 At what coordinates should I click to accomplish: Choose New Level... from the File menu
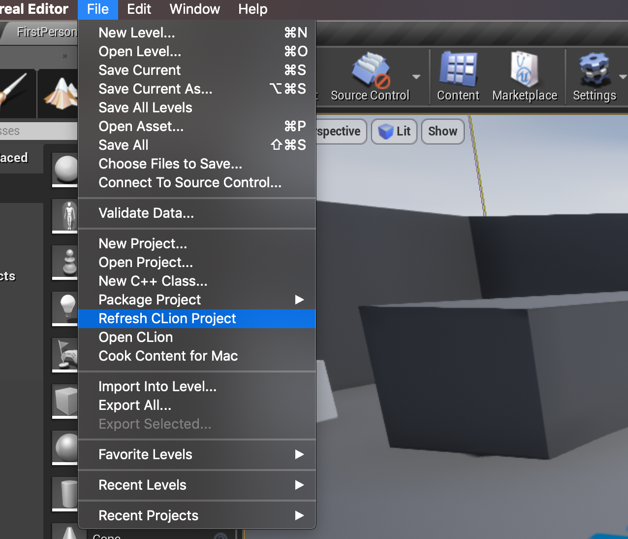(x=197, y=33)
